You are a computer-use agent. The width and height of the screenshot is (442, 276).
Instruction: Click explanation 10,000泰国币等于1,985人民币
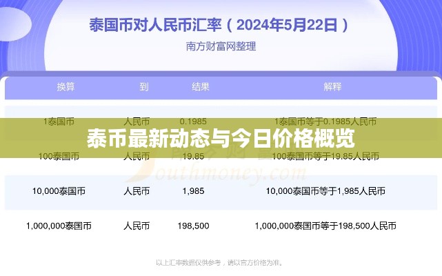tap(325, 190)
